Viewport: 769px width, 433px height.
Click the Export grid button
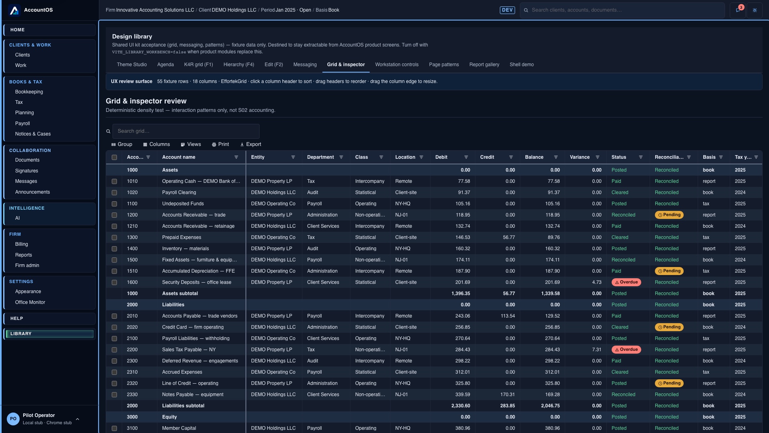[250, 144]
